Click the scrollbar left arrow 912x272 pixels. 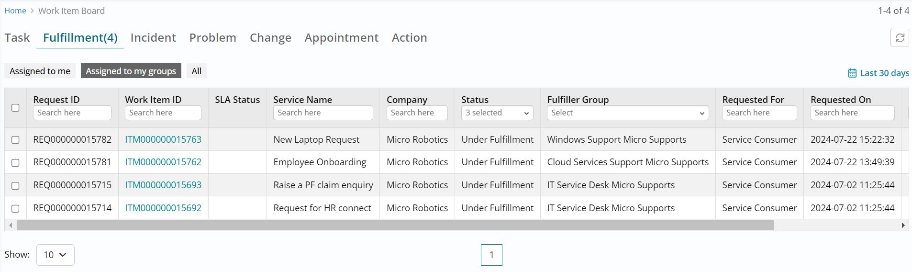[x=11, y=225]
